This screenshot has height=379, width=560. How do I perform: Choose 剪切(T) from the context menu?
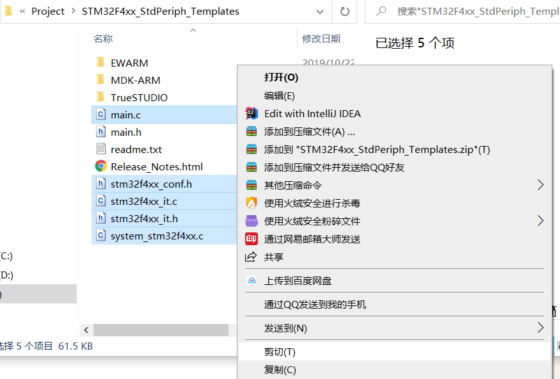click(395, 352)
